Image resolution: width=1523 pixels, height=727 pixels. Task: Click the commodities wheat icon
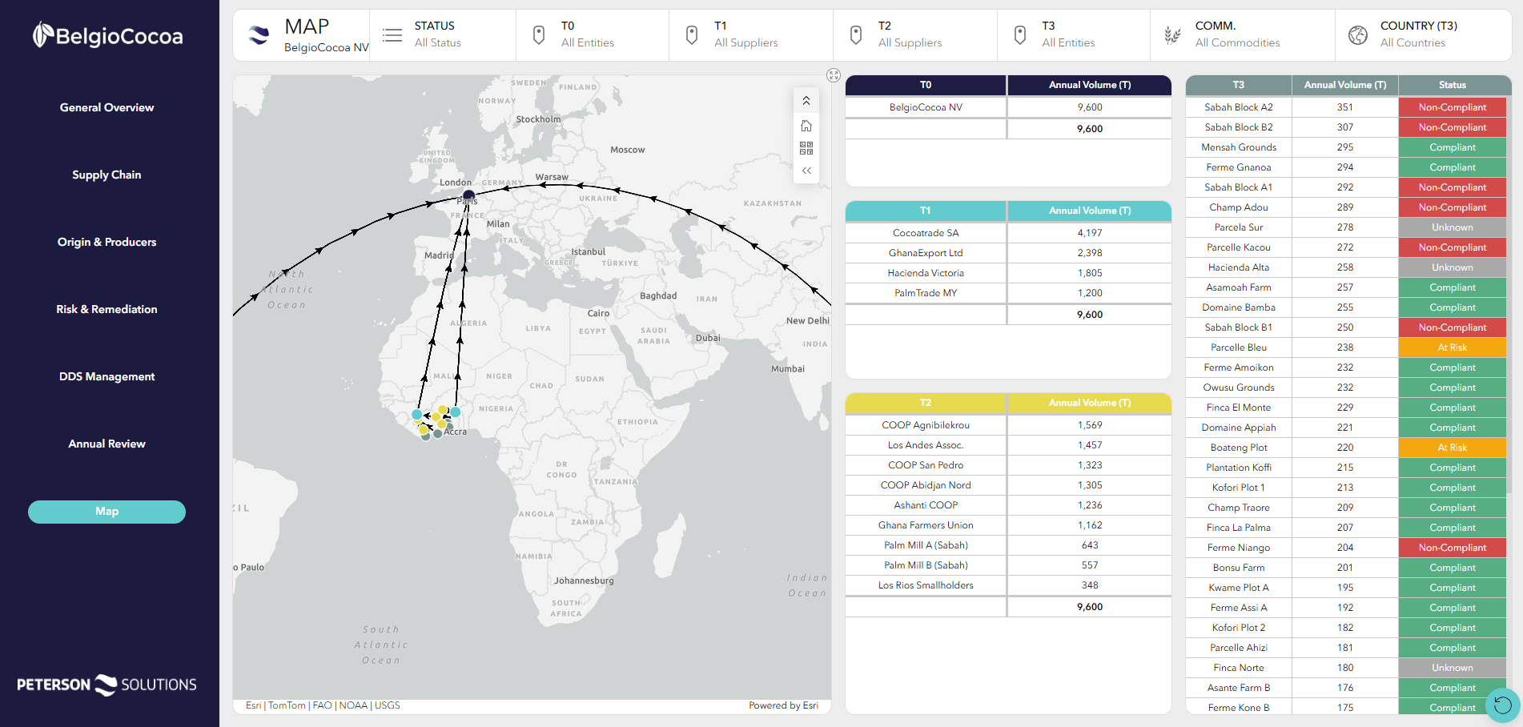1172,35
